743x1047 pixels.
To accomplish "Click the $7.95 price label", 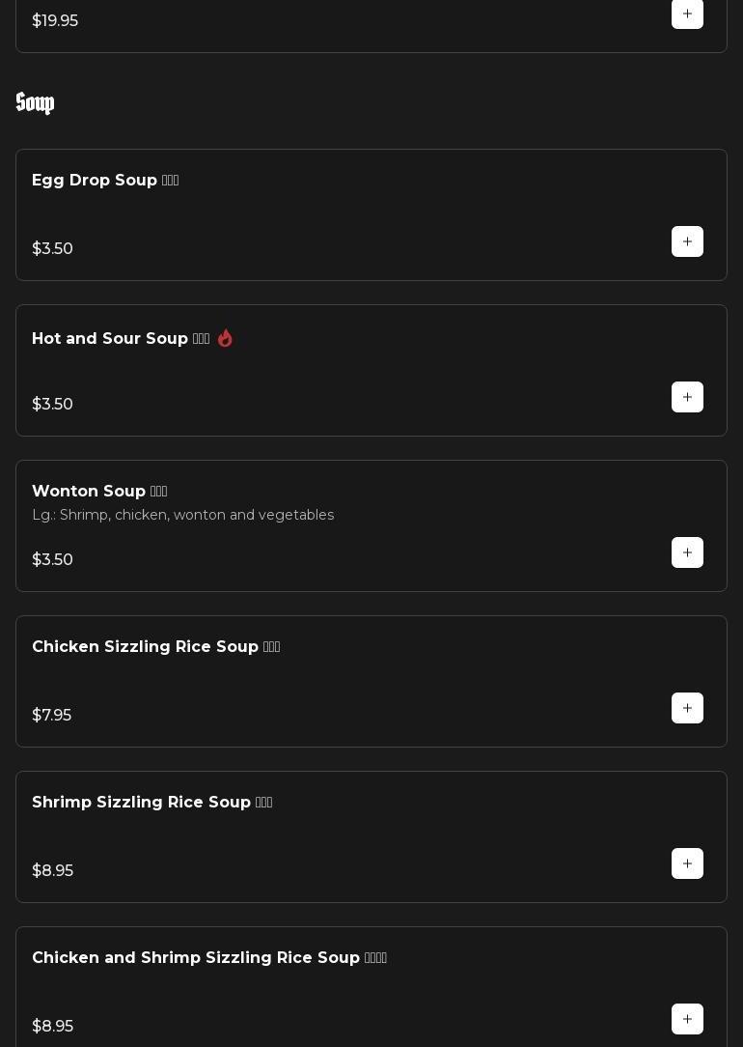I will [52, 716].
